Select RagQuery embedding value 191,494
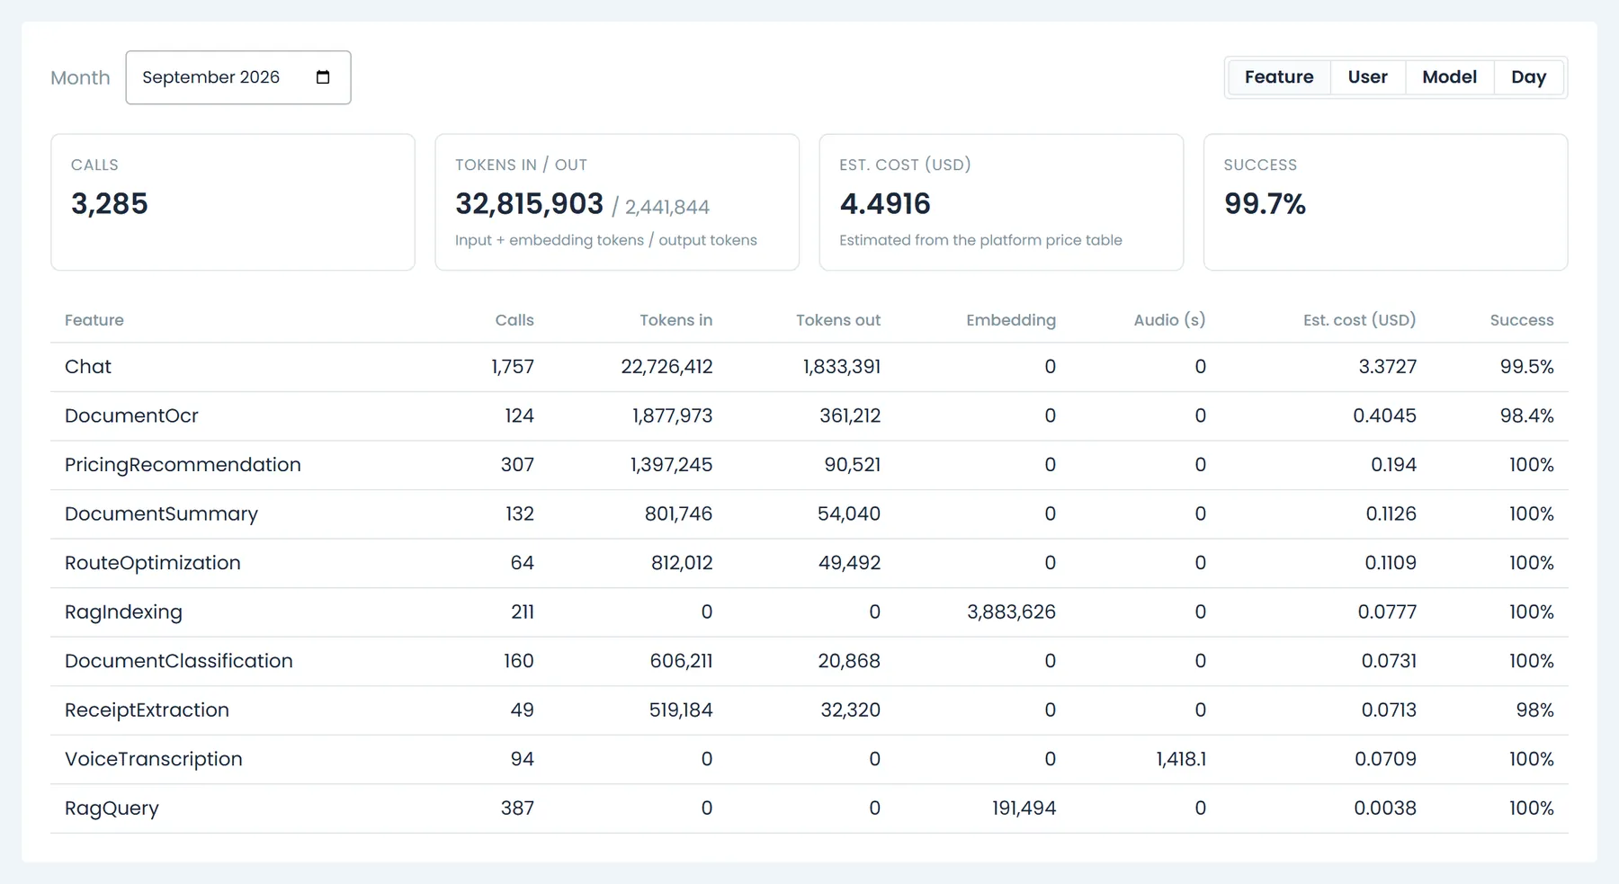1619x884 pixels. [x=1024, y=808]
